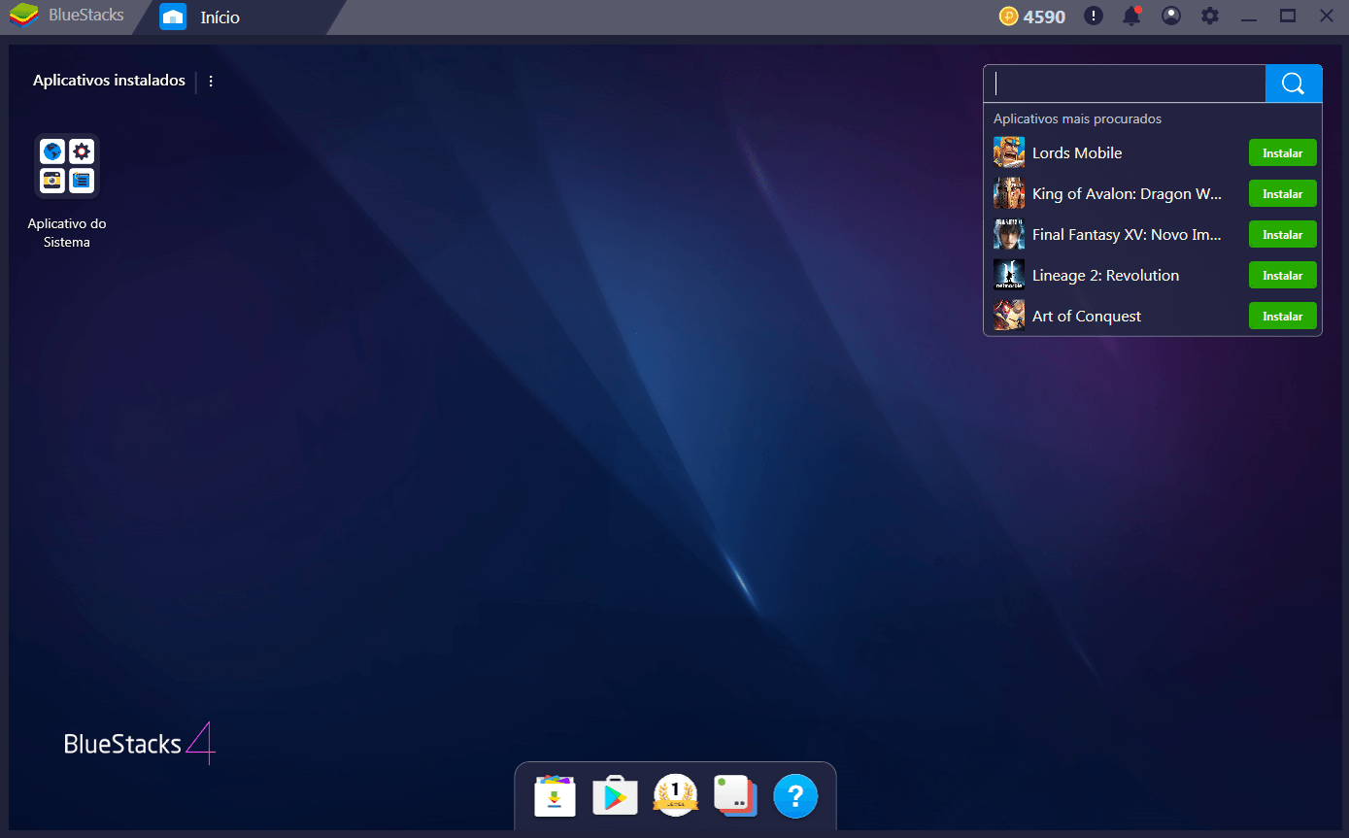Launch Google Play Store from the dock
This screenshot has height=838, width=1349.
(615, 796)
